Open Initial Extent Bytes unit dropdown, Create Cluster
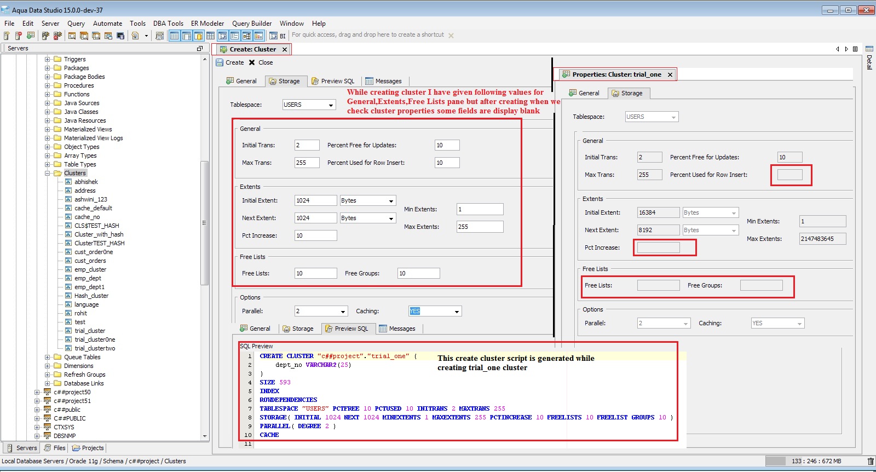The width and height of the screenshot is (876, 472). 391,201
